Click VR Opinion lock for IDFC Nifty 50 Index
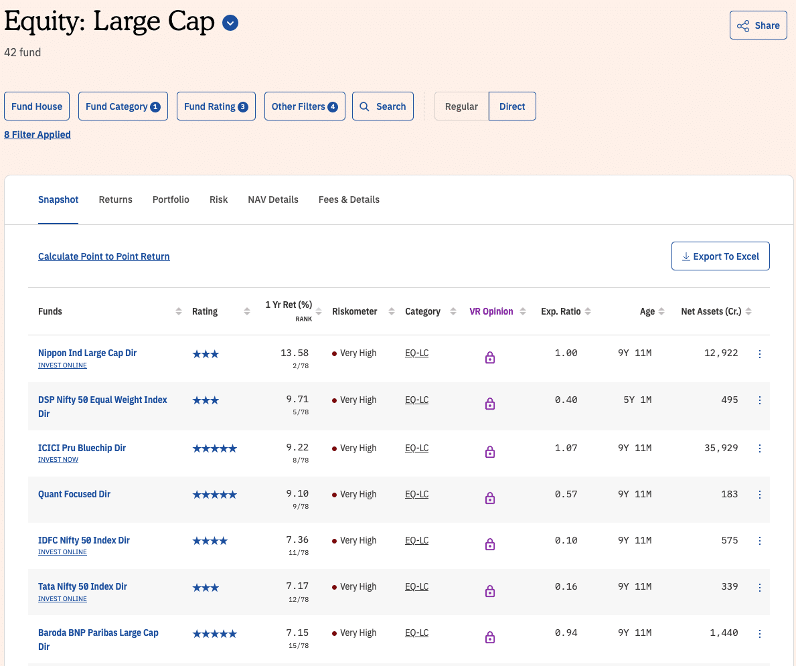Screen dimensions: 796x666 (490, 544)
